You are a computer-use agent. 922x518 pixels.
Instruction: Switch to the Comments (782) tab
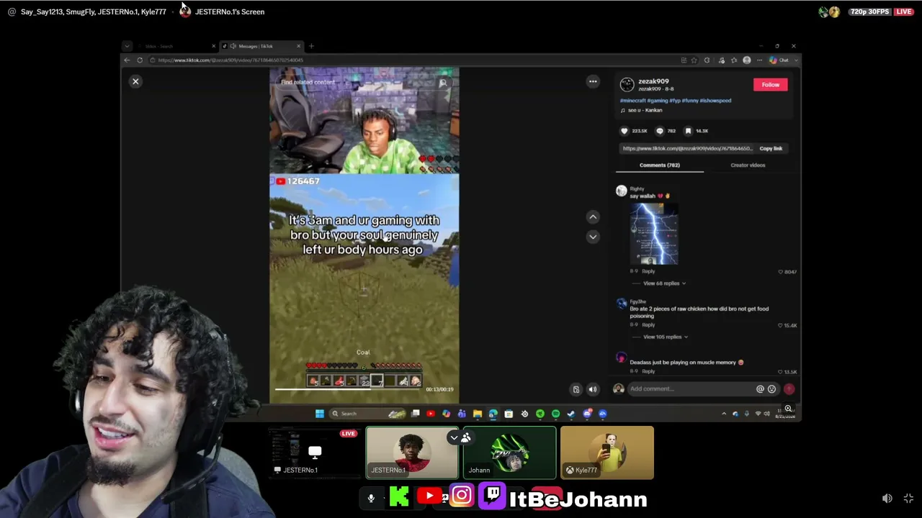click(x=659, y=165)
